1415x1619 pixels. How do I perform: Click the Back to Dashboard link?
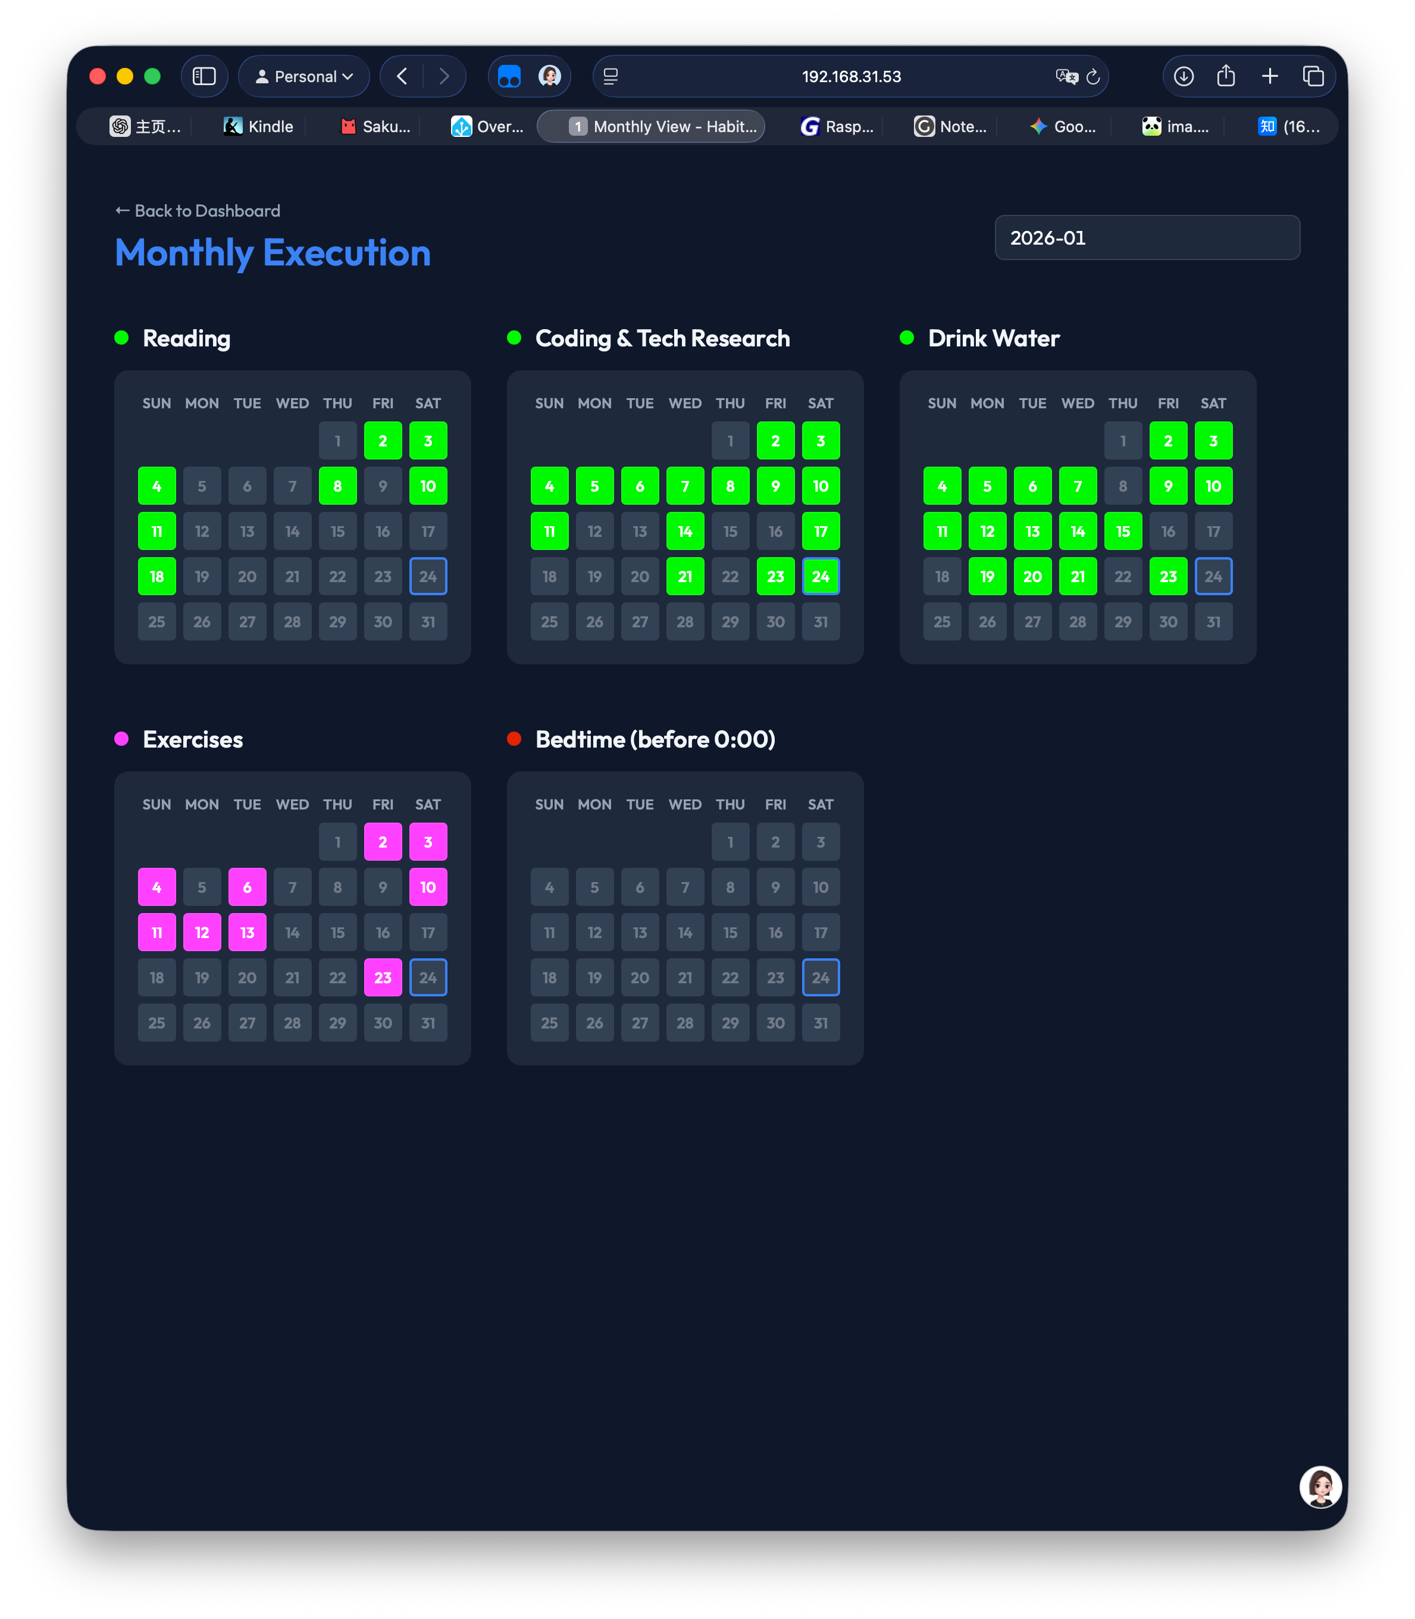[198, 211]
